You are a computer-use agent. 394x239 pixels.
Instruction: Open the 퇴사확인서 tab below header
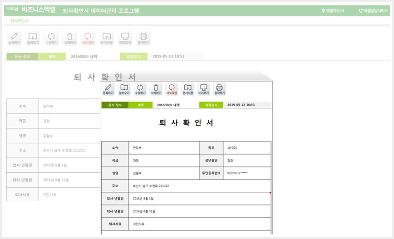point(20,21)
